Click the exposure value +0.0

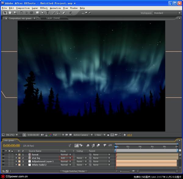129,135
